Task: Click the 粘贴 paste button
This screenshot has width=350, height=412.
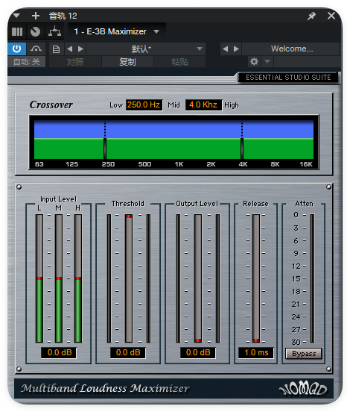Action: point(179,62)
